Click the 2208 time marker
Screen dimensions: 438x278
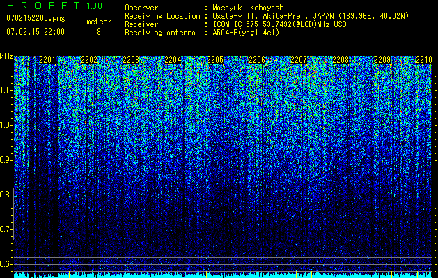tap(341, 60)
